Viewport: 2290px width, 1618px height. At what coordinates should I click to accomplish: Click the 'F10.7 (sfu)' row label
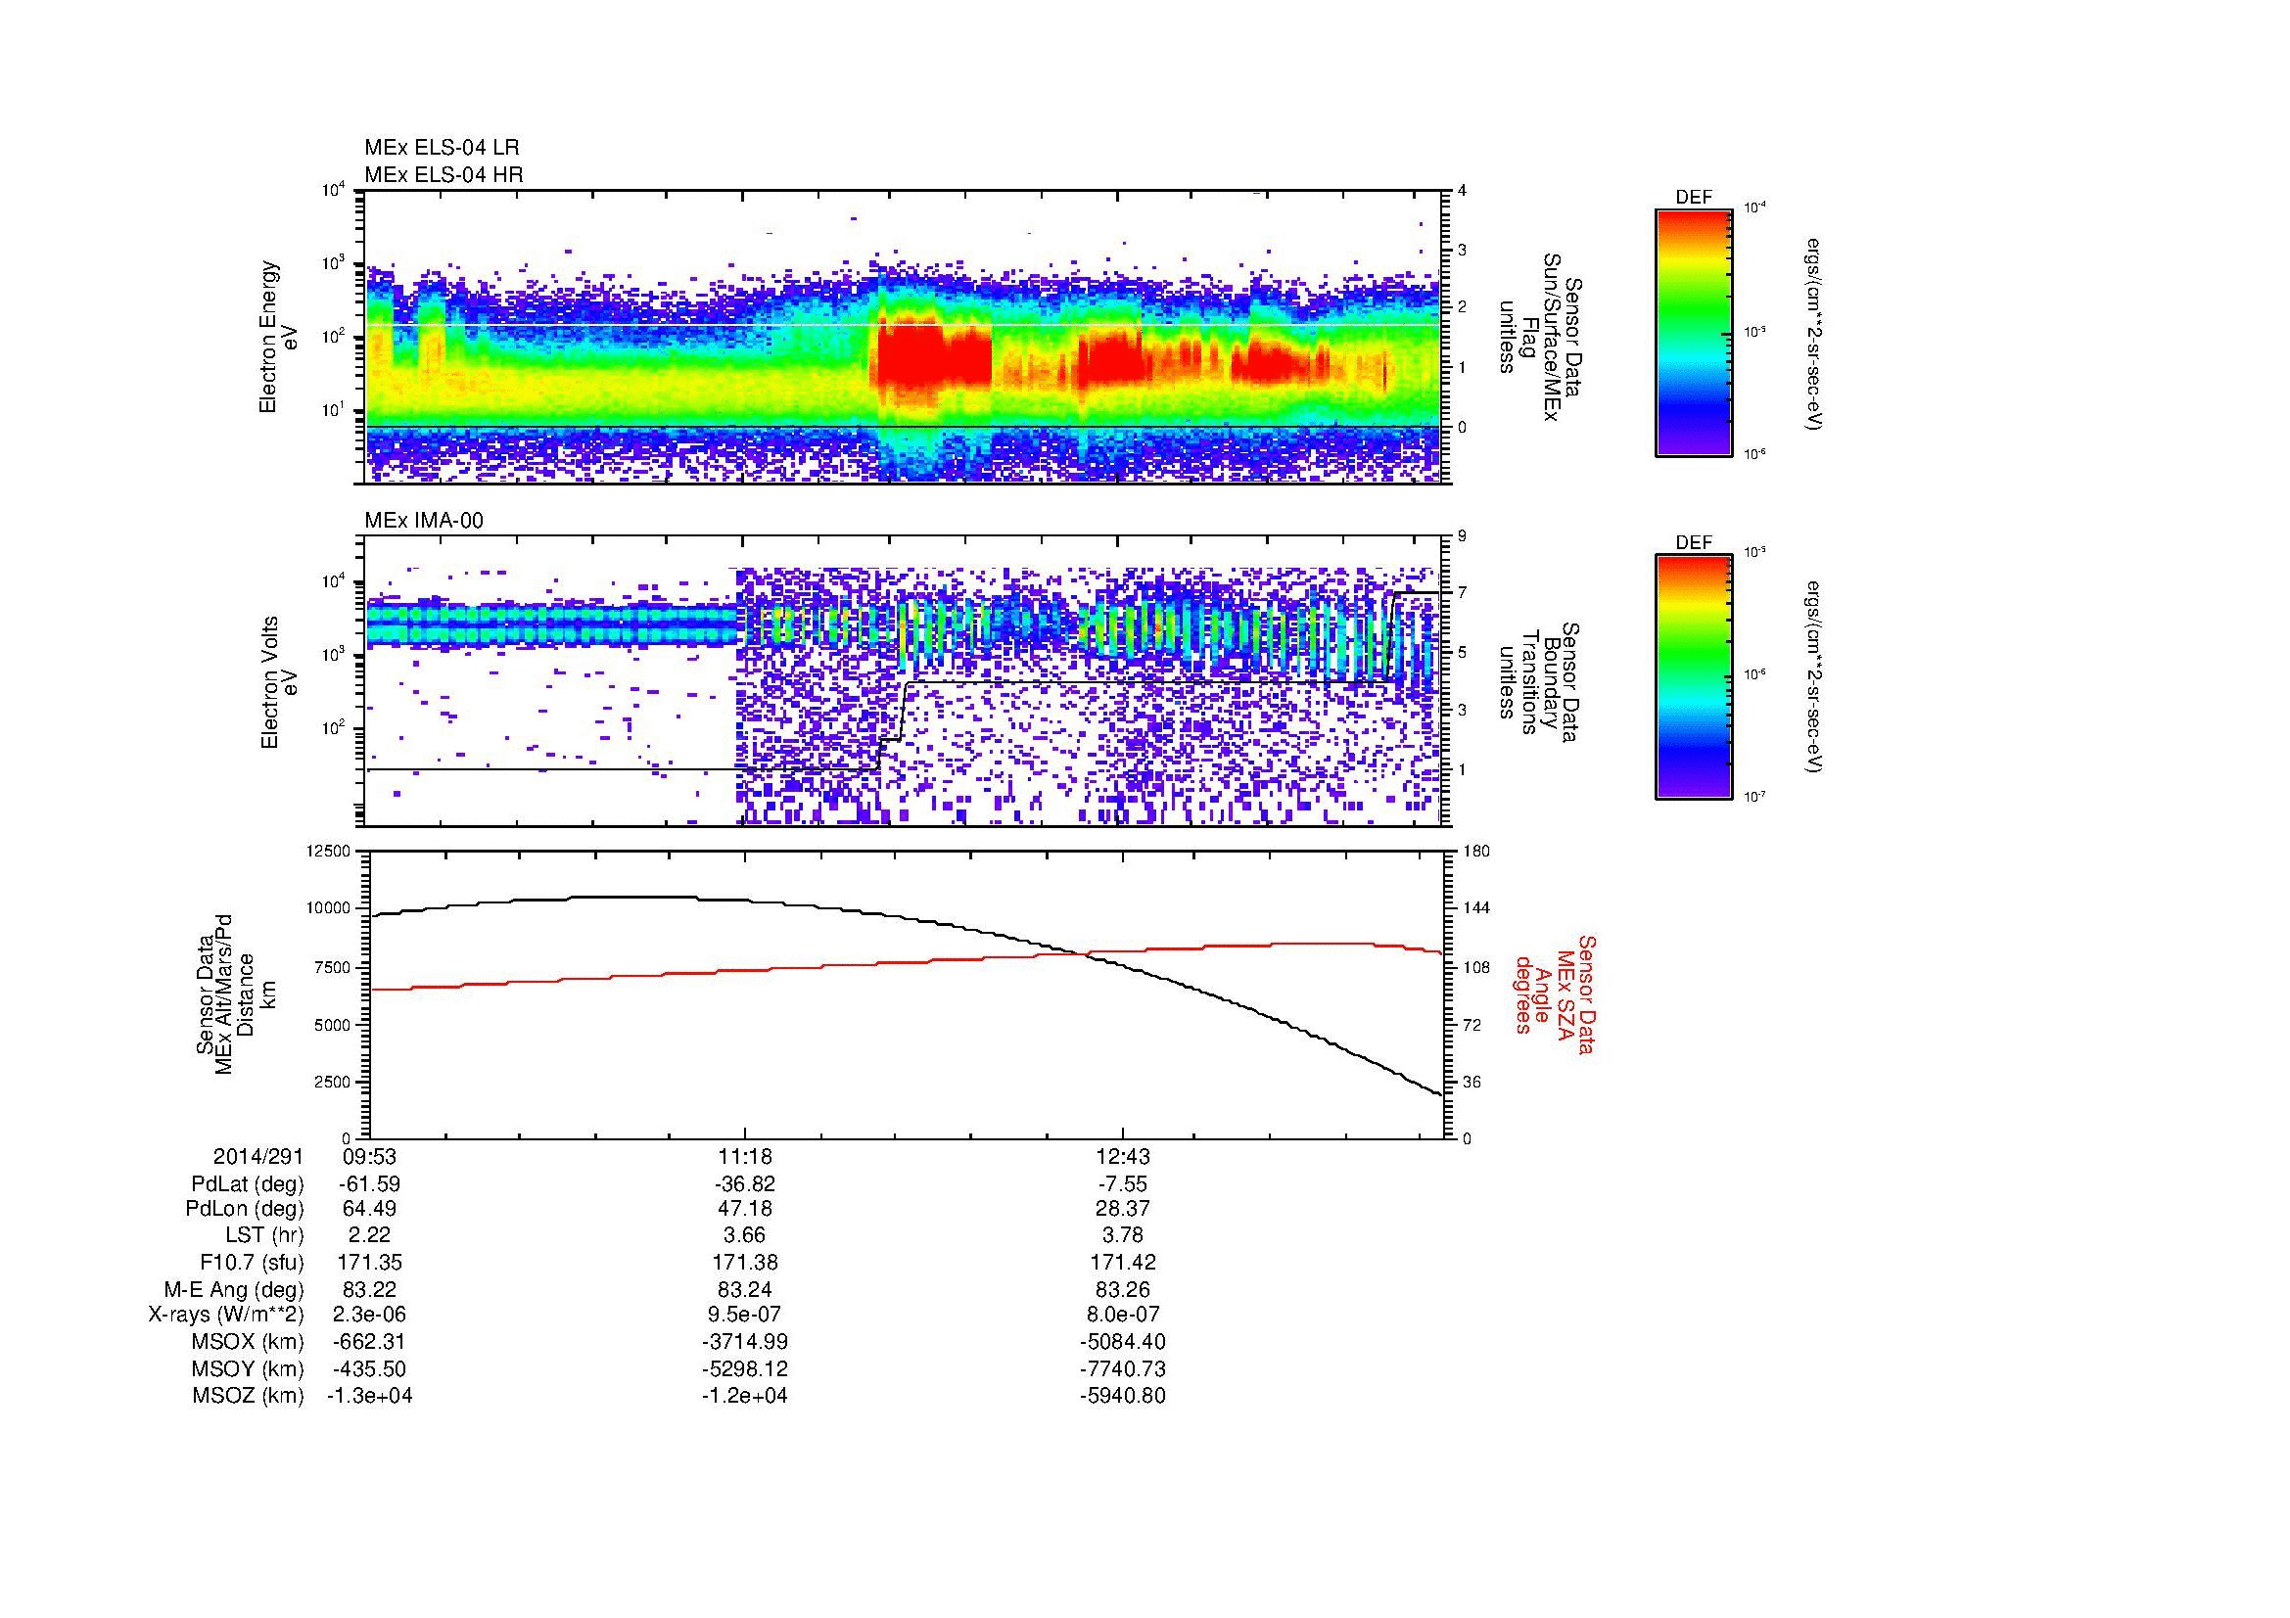pyautogui.click(x=252, y=1263)
